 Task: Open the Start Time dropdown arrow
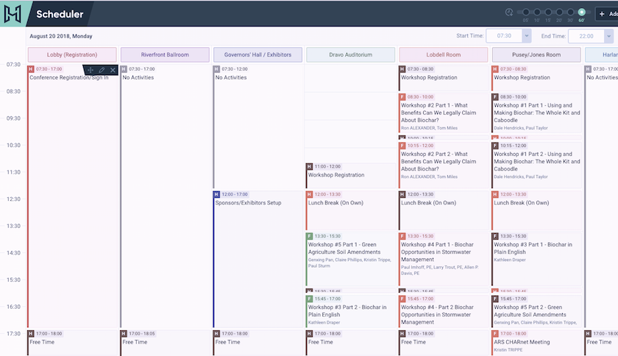pyautogui.click(x=527, y=36)
